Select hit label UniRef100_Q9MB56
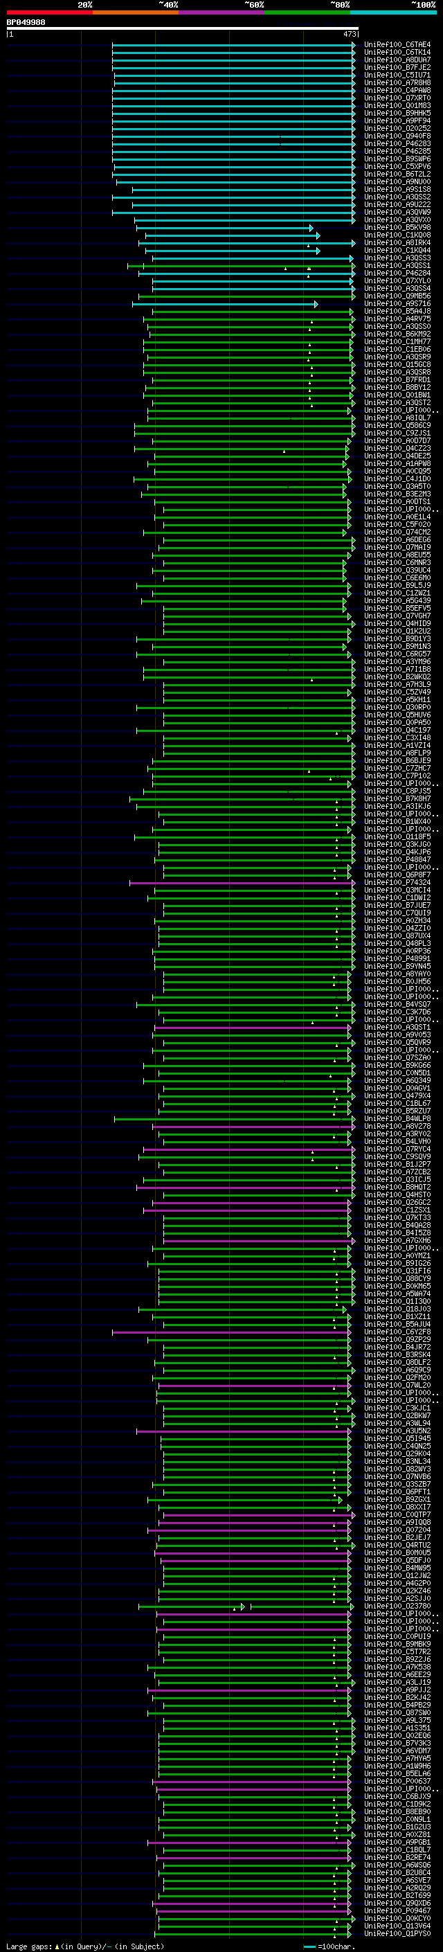443x1952 pixels. (397, 296)
